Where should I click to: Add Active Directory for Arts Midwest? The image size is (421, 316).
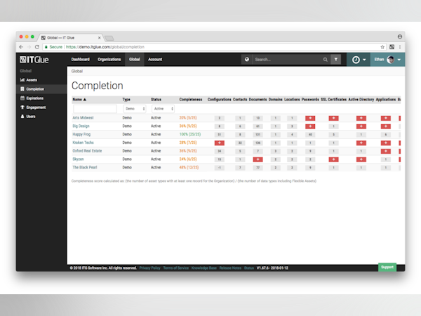click(x=361, y=118)
